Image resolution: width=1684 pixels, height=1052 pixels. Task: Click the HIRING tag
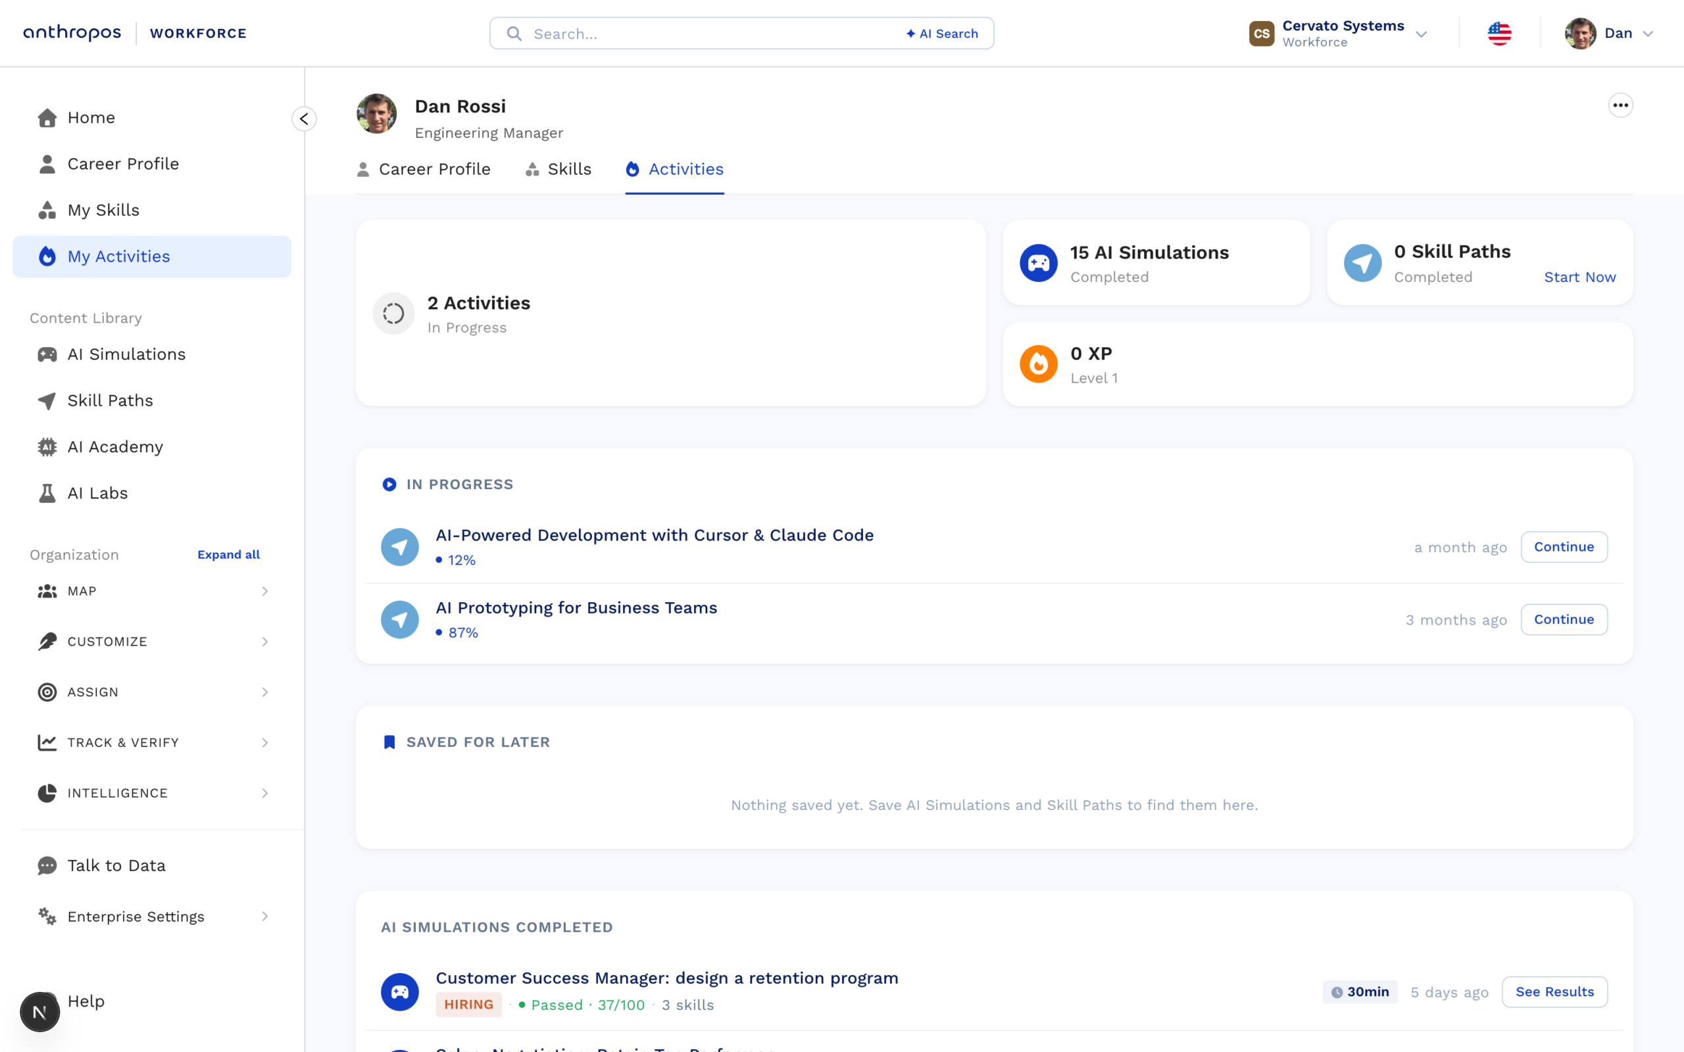tap(468, 1005)
